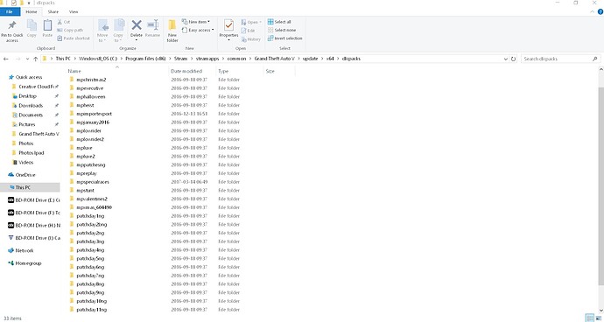The width and height of the screenshot is (604, 322).
Task: Click Invert selection in Select group
Action: 284,38
